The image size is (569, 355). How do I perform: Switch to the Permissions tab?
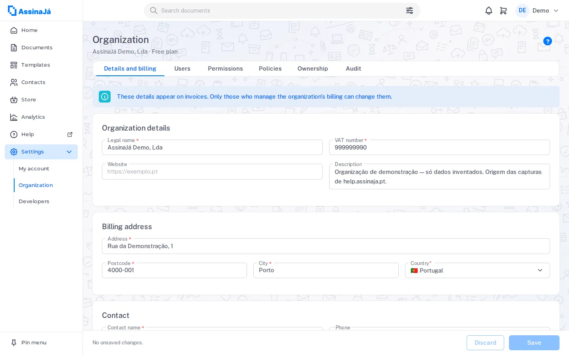pos(225,69)
